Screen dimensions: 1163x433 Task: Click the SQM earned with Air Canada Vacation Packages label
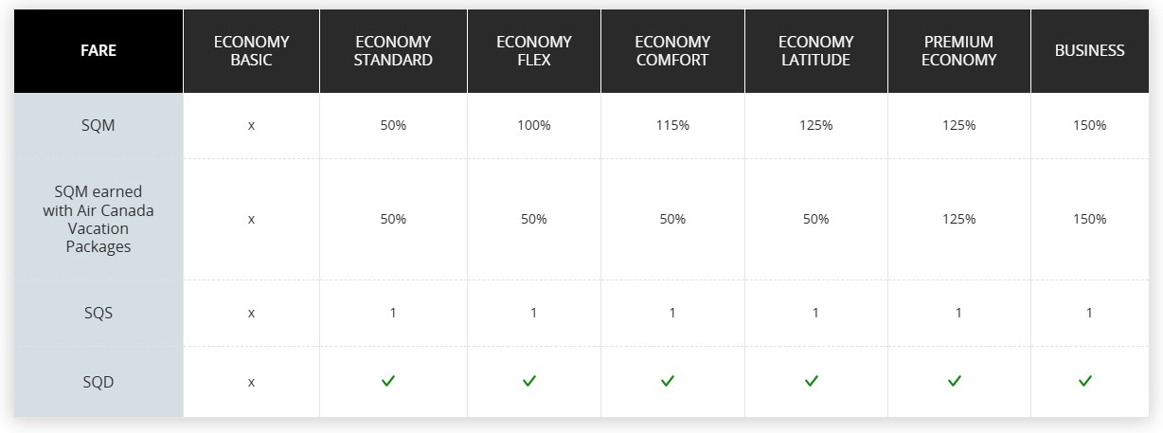click(x=98, y=219)
